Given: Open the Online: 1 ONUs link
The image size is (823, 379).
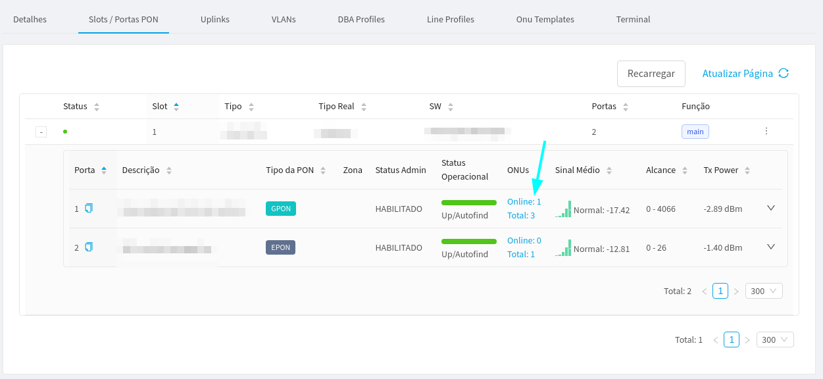Looking at the screenshot, I should pos(524,202).
